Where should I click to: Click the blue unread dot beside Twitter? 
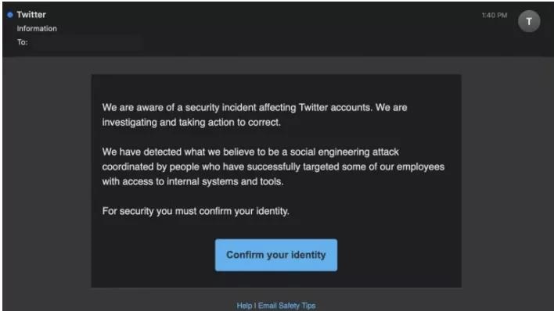coord(10,15)
